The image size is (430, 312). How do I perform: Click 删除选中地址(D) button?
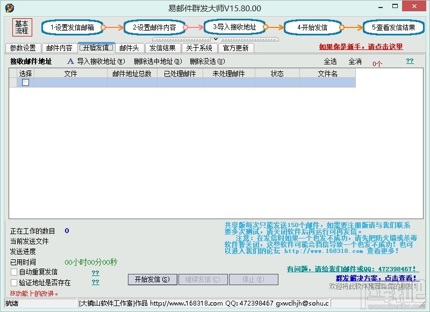tap(157, 61)
